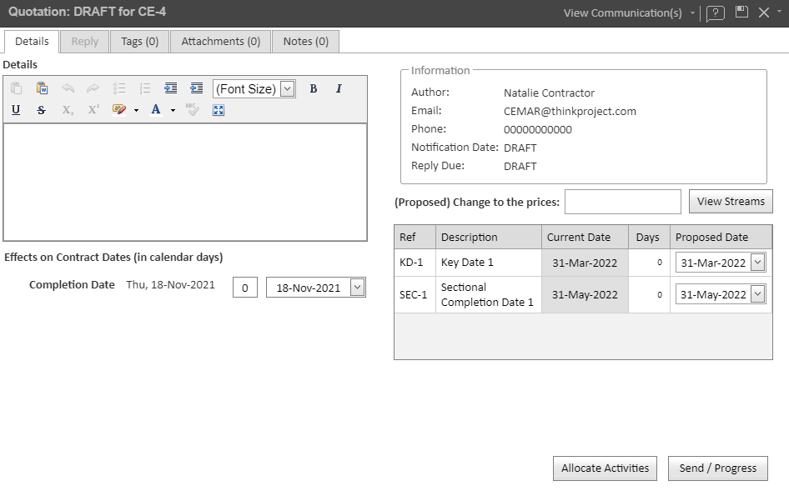The height and width of the screenshot is (491, 789).
Task: Toggle Bold text formatting
Action: (x=314, y=88)
